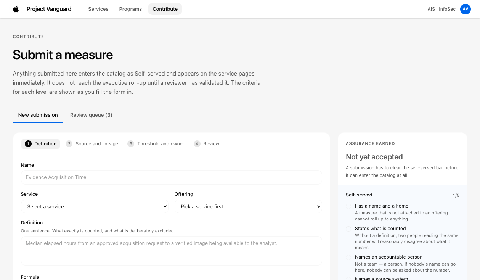Click the 'Has a name and a home' indicator circle
Viewport: 480px width, 280px height.
point(348,206)
